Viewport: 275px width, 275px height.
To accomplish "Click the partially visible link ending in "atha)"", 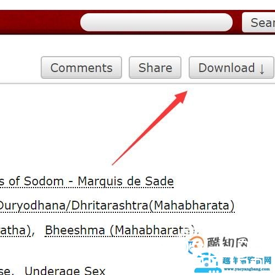I will 15,230.
